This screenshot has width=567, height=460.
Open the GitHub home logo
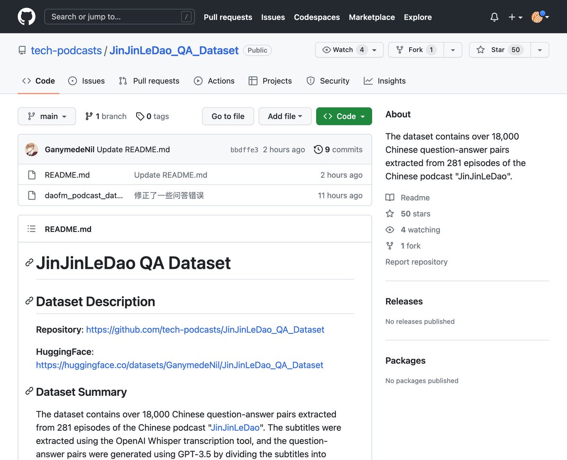[x=26, y=17]
